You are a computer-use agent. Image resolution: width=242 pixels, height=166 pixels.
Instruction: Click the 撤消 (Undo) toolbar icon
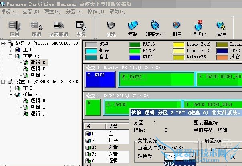[36, 26]
